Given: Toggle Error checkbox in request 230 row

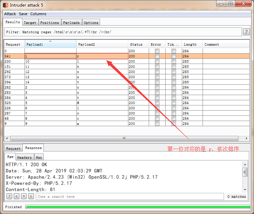Looking at the screenshot, I should click(157, 61).
